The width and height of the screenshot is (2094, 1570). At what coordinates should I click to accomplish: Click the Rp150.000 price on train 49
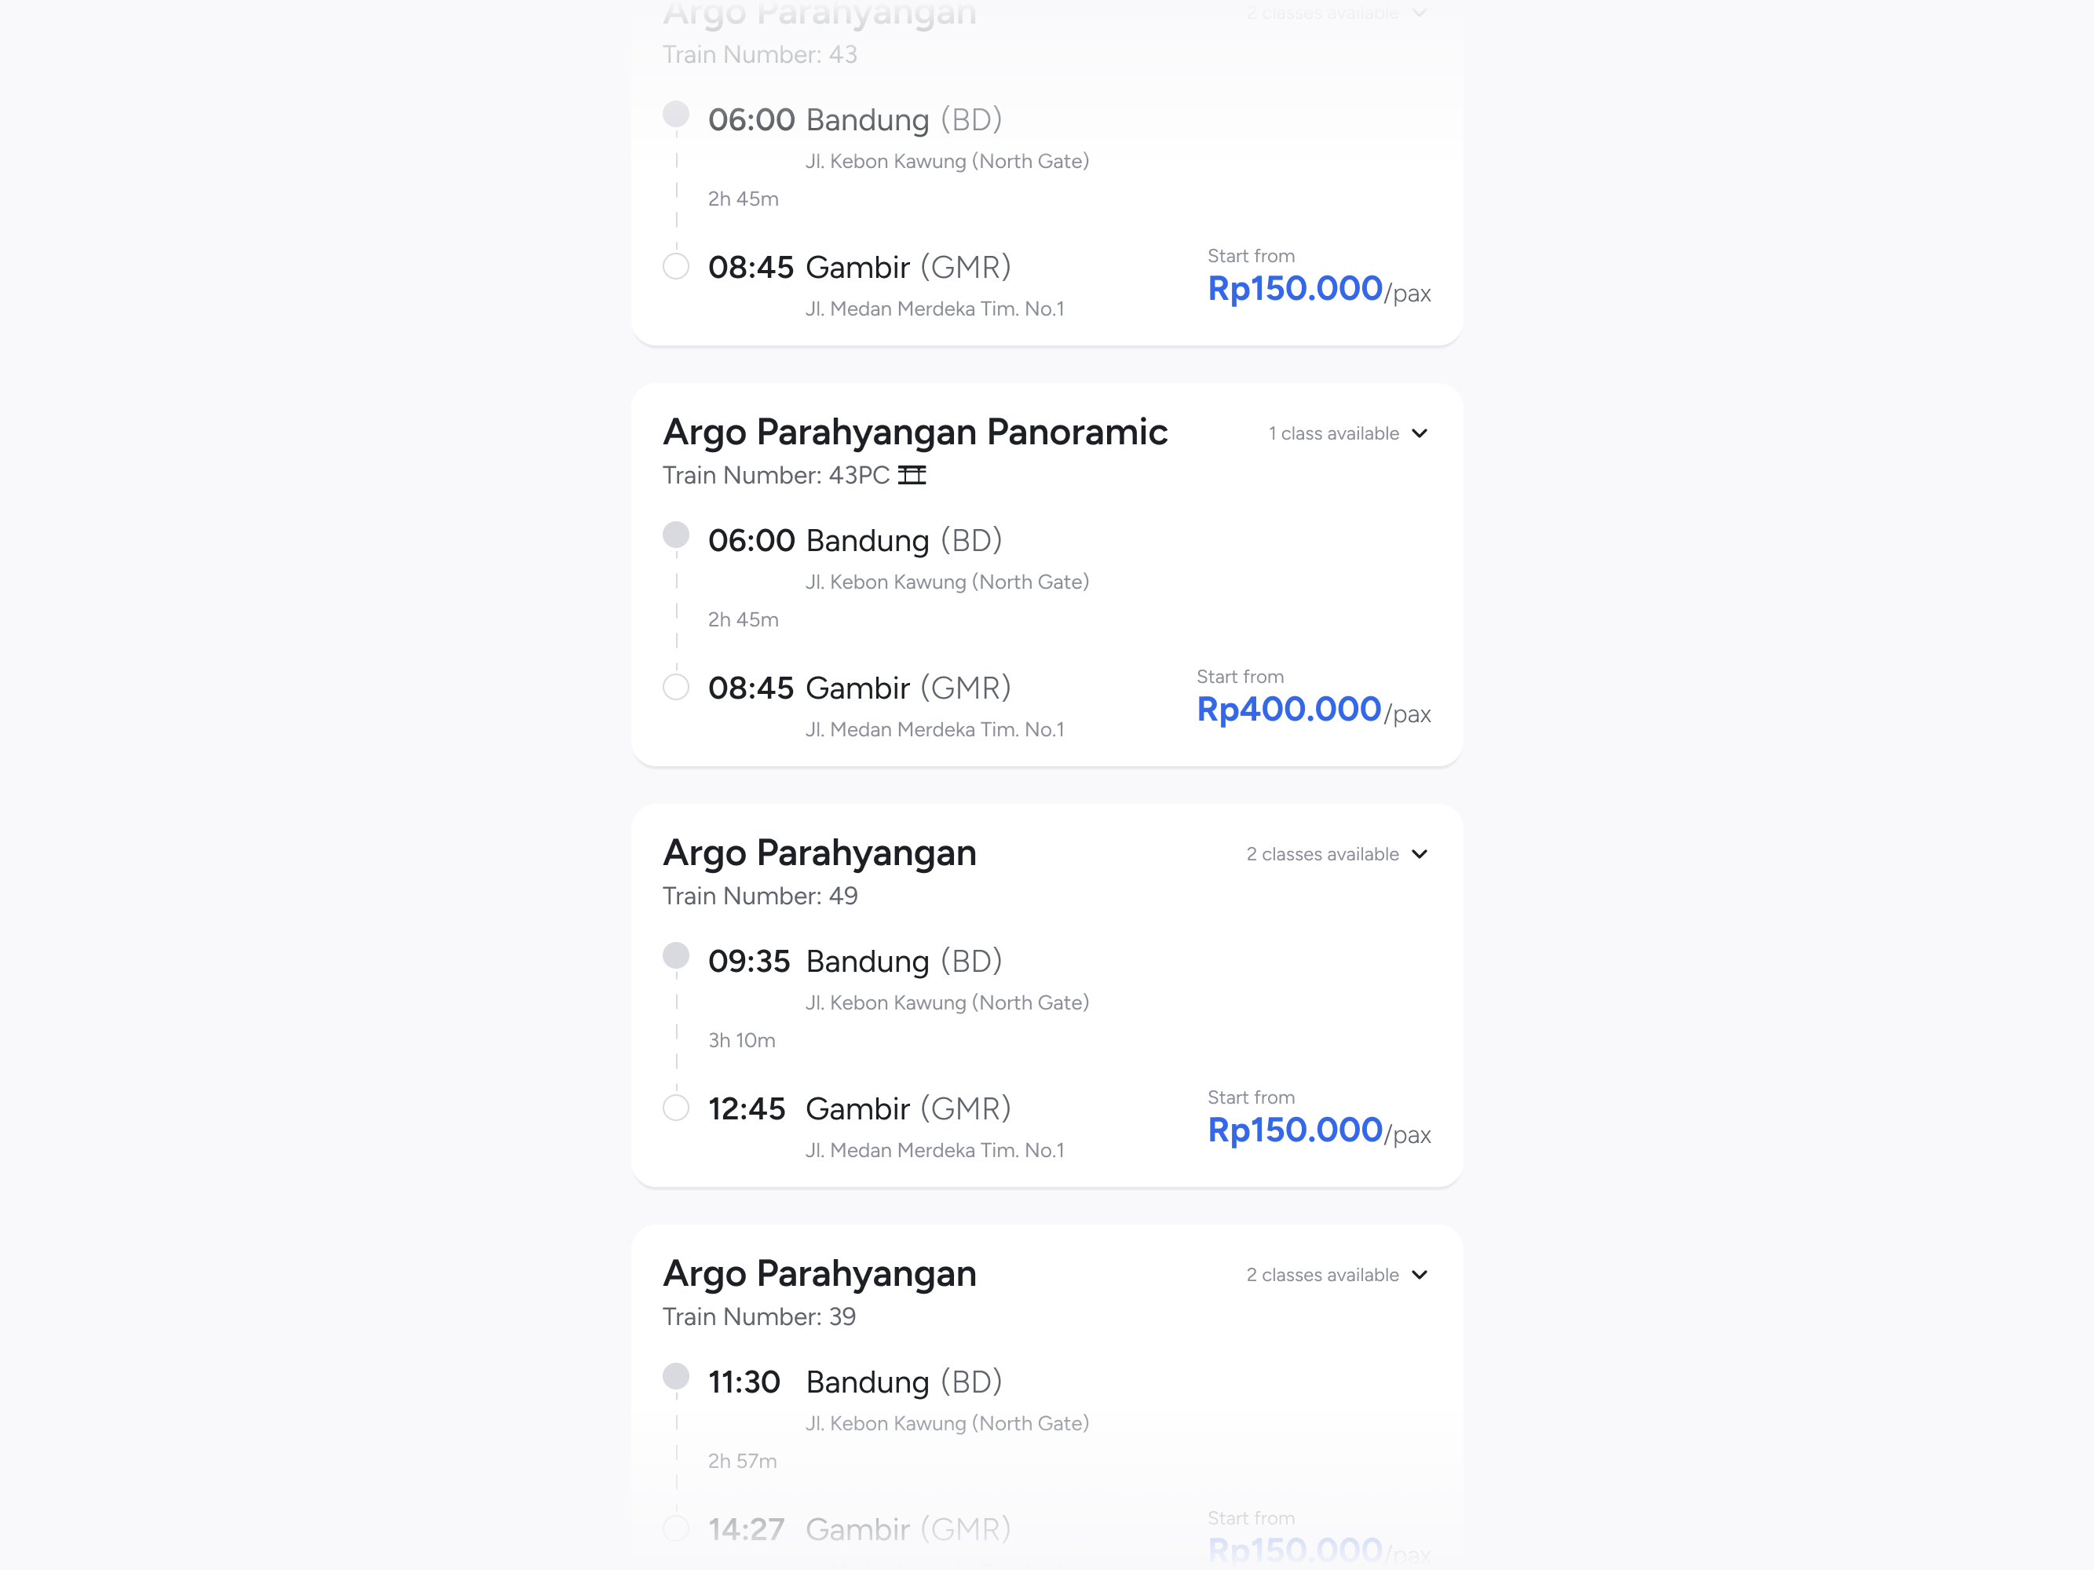(1296, 1130)
